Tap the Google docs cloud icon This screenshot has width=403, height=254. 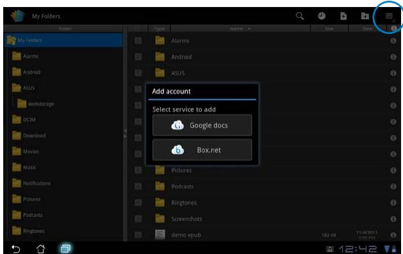tap(178, 125)
